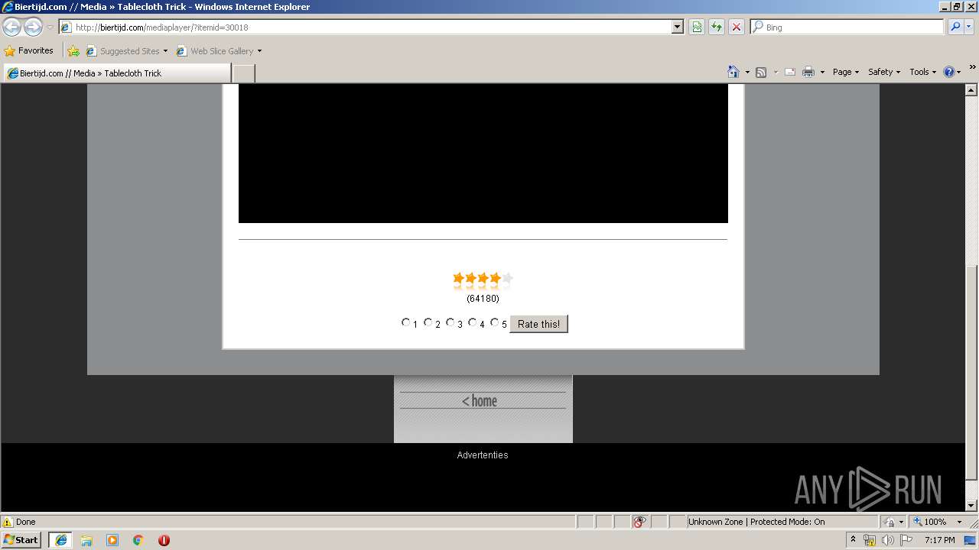Click the scroll up arrow
Image resolution: width=979 pixels, height=550 pixels.
(971, 89)
